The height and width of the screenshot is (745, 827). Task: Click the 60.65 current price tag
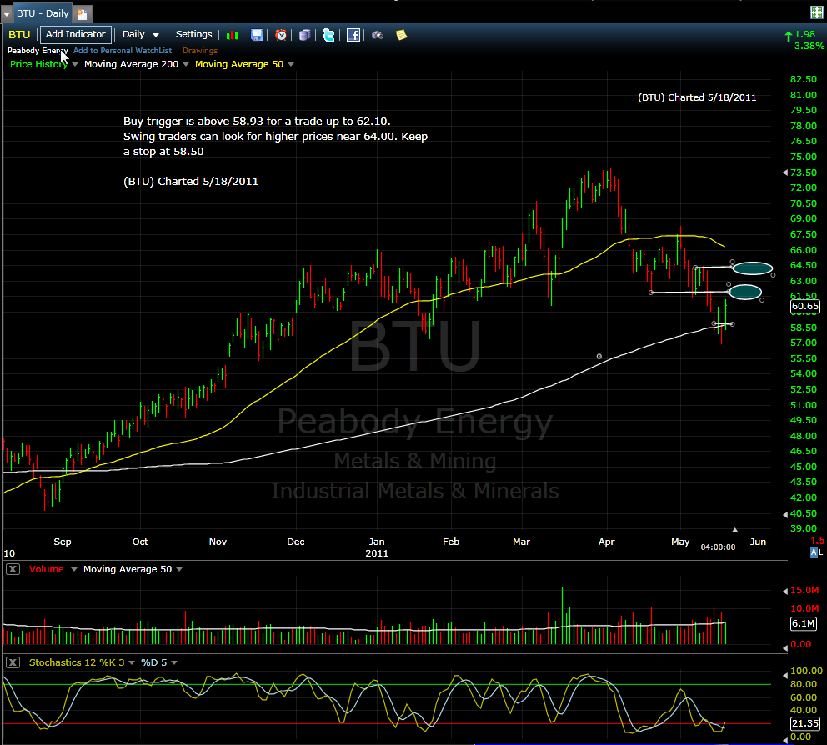point(805,307)
